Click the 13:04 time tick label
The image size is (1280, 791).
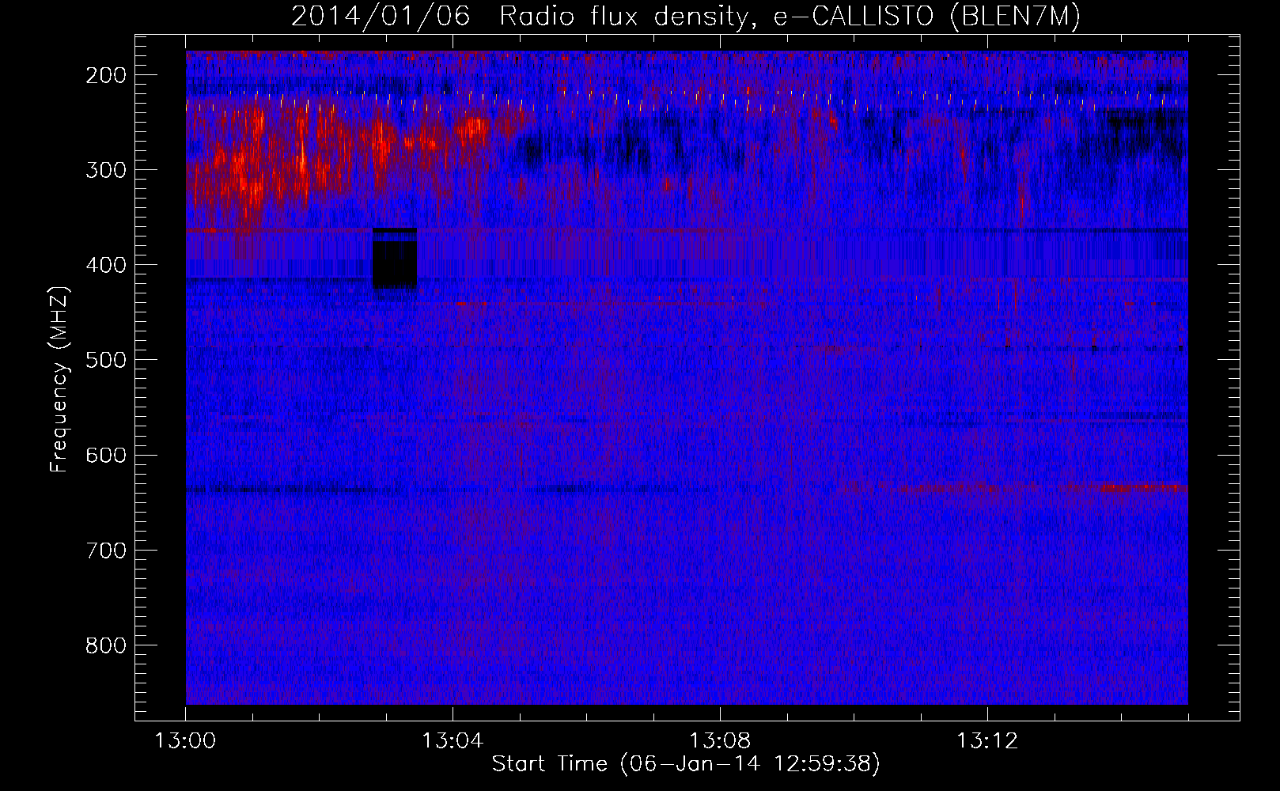tap(453, 741)
